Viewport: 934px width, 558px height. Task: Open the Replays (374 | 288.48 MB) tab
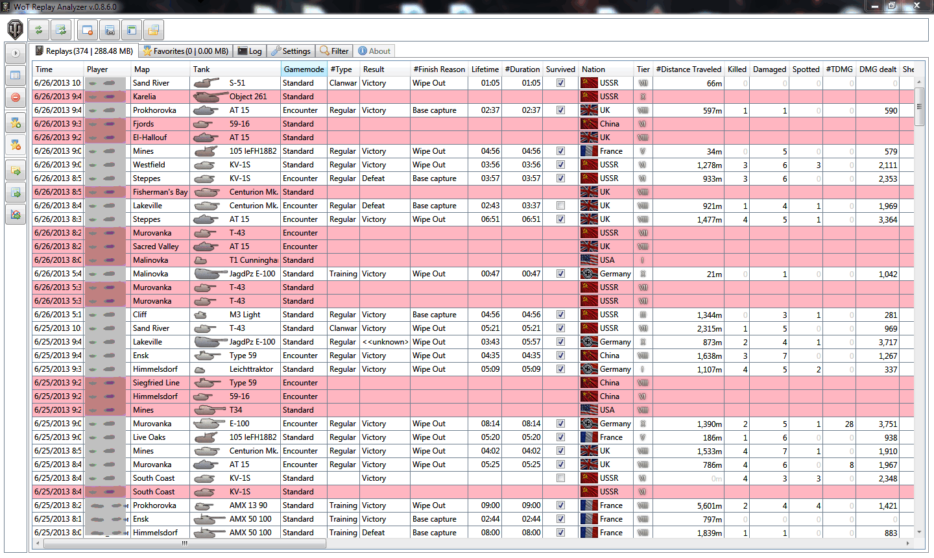click(84, 51)
